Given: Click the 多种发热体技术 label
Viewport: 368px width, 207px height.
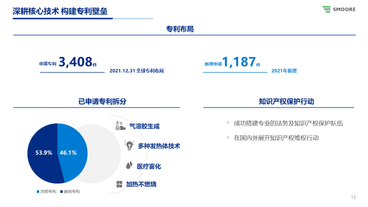Looking at the screenshot, I should tap(159, 146).
